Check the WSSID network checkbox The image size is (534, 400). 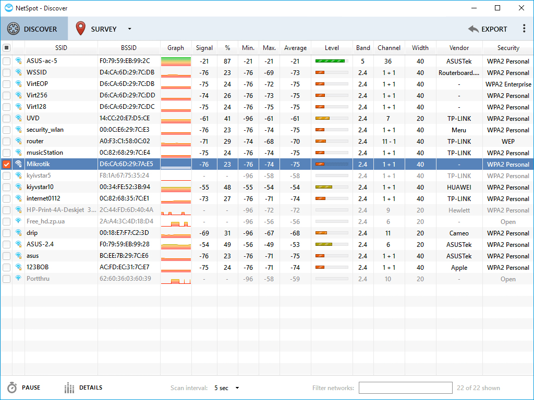(6, 72)
